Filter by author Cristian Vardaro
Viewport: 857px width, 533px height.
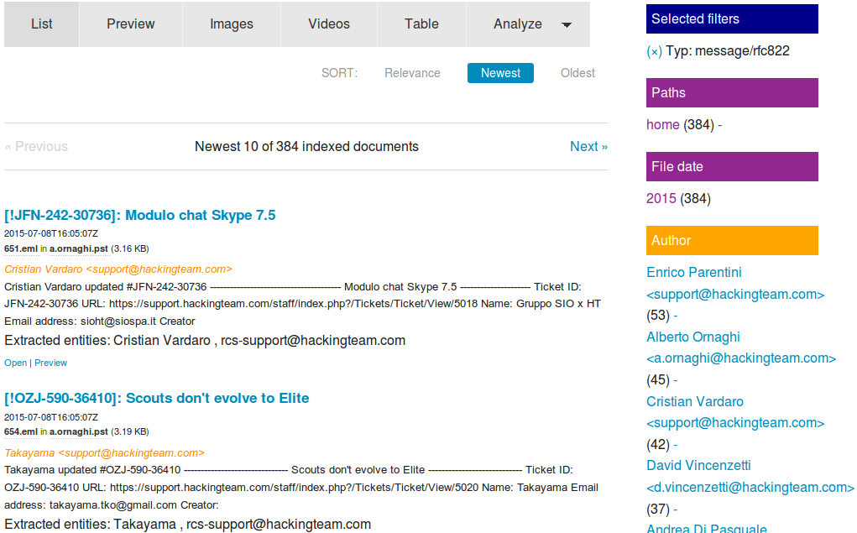[735, 412]
